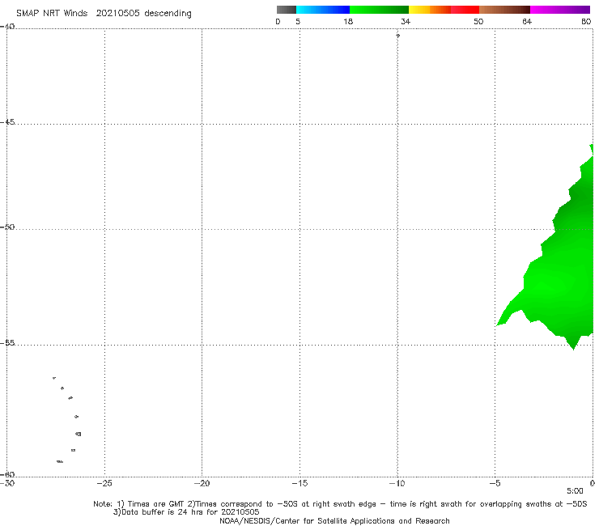This screenshot has height=526, width=599.
Task: Click the '-45' latitude axis label
Action: (x=7, y=122)
